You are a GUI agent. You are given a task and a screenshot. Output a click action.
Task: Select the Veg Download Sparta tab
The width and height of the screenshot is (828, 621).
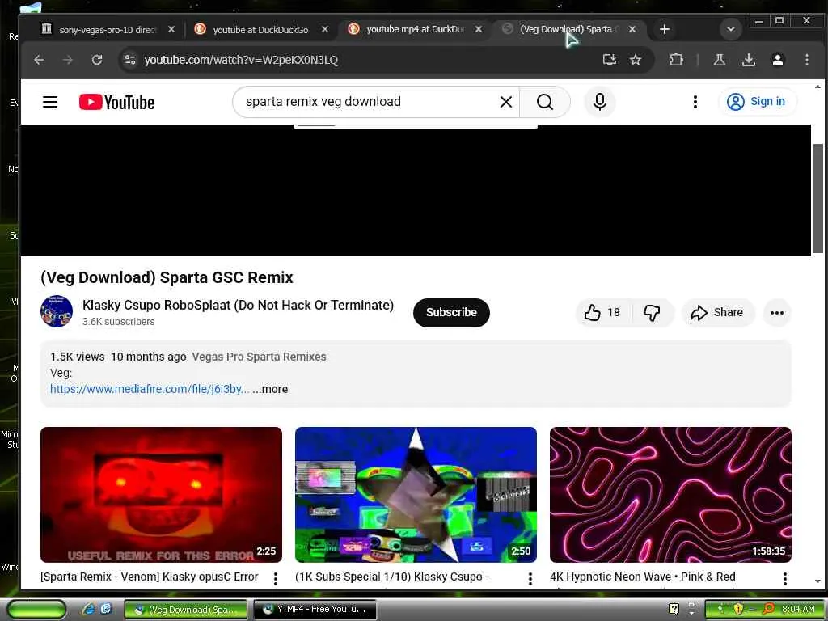point(569,30)
